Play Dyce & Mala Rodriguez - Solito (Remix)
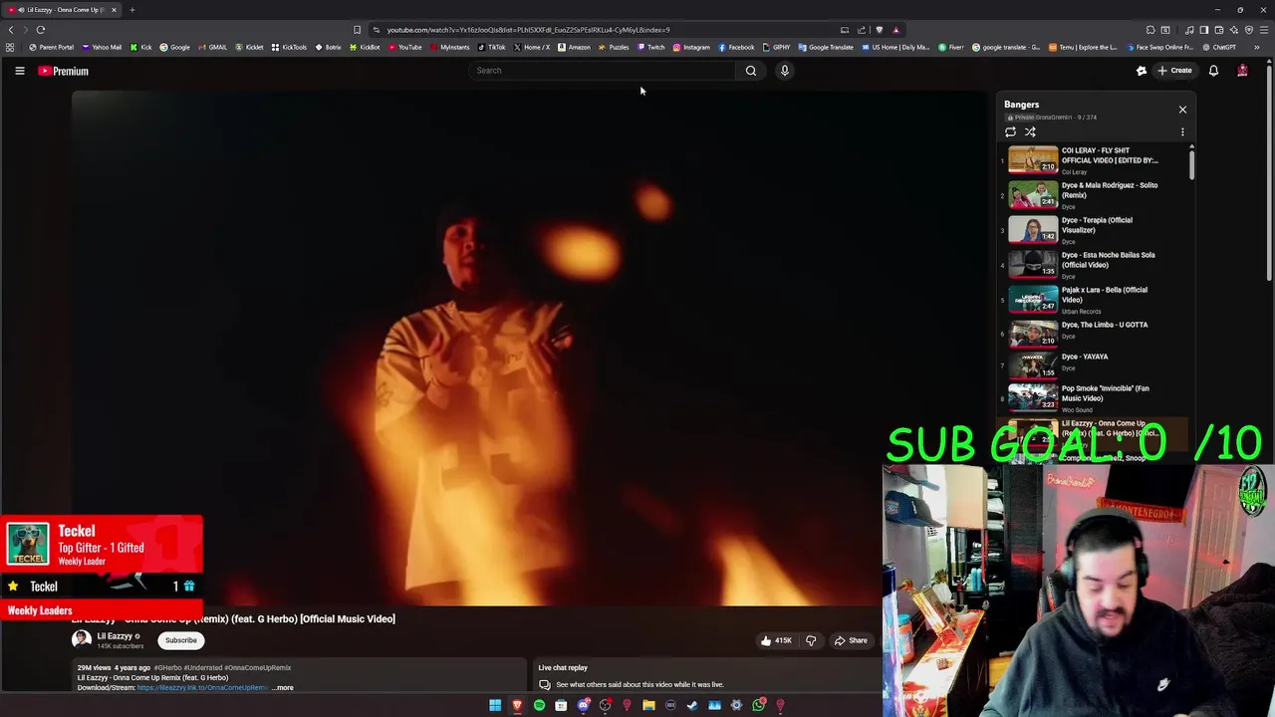Screen dimensions: 1275x717 pos(1094,194)
